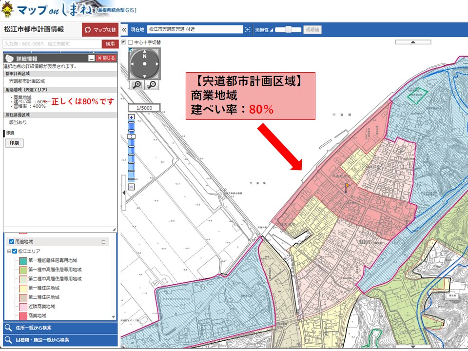Click the red 検索 search button
Image resolution: width=468 pixels, height=351 pixels.
pyautogui.click(x=110, y=44)
